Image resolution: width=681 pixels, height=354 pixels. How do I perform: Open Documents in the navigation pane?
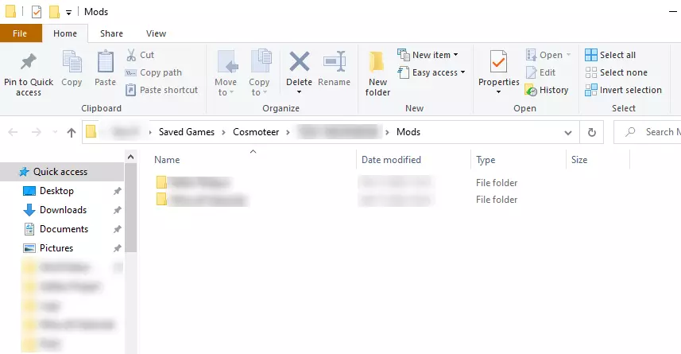click(x=64, y=229)
